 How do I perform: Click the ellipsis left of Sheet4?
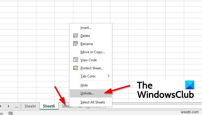[17, 107]
